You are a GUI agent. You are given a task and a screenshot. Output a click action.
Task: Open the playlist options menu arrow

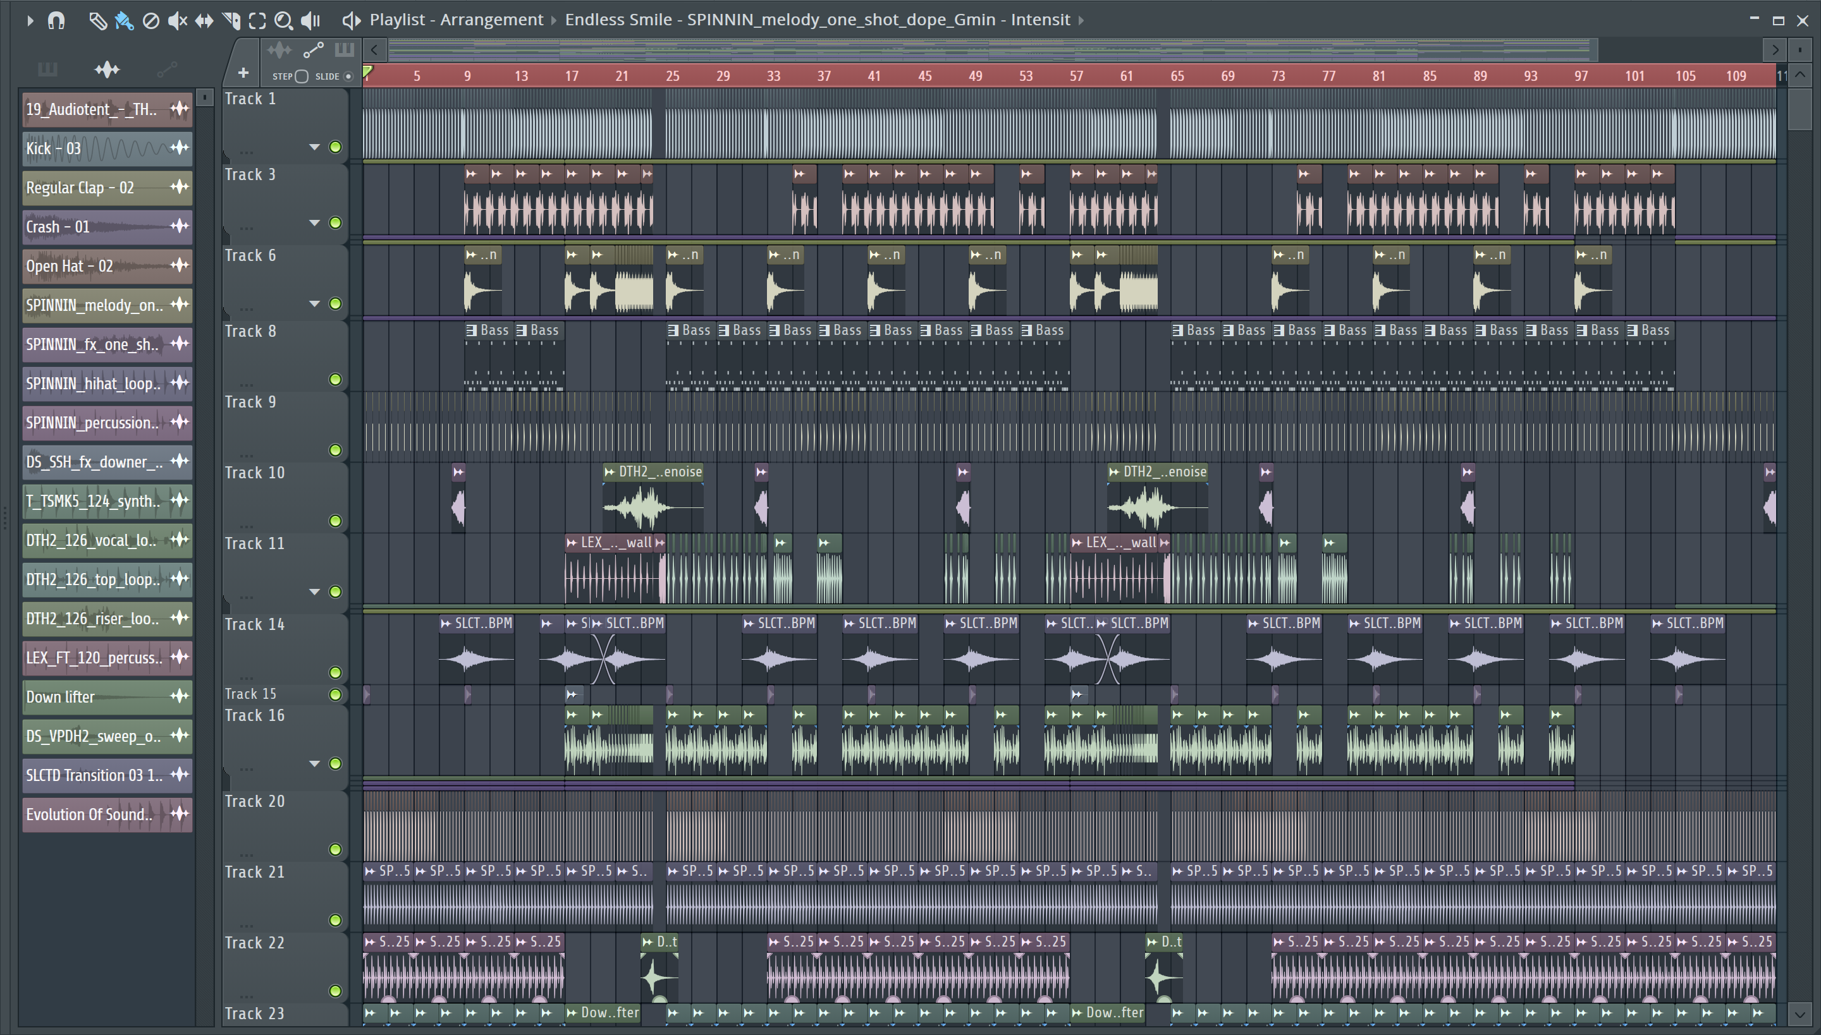click(29, 21)
